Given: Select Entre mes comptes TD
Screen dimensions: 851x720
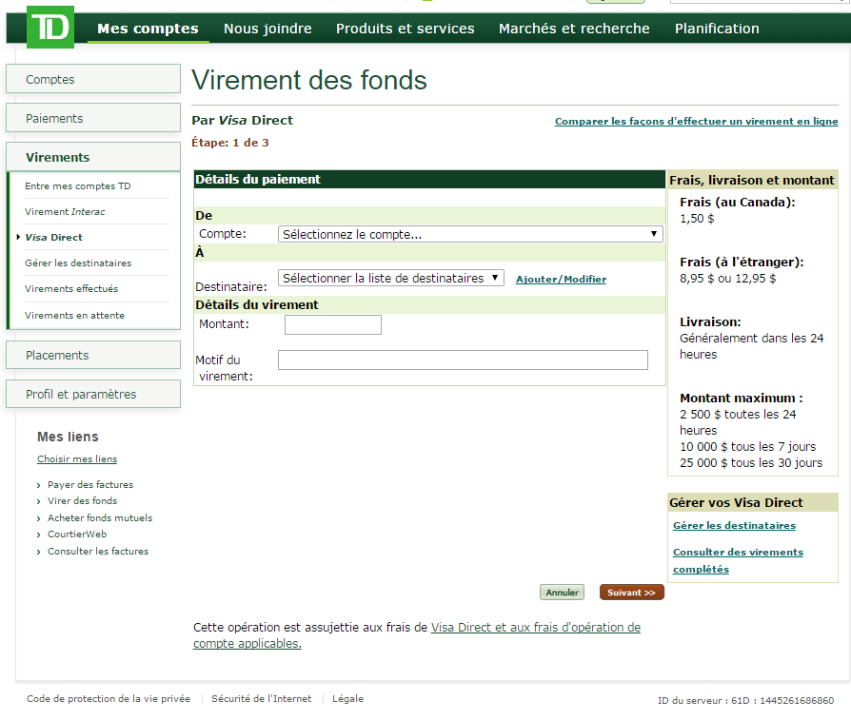Looking at the screenshot, I should (x=78, y=186).
